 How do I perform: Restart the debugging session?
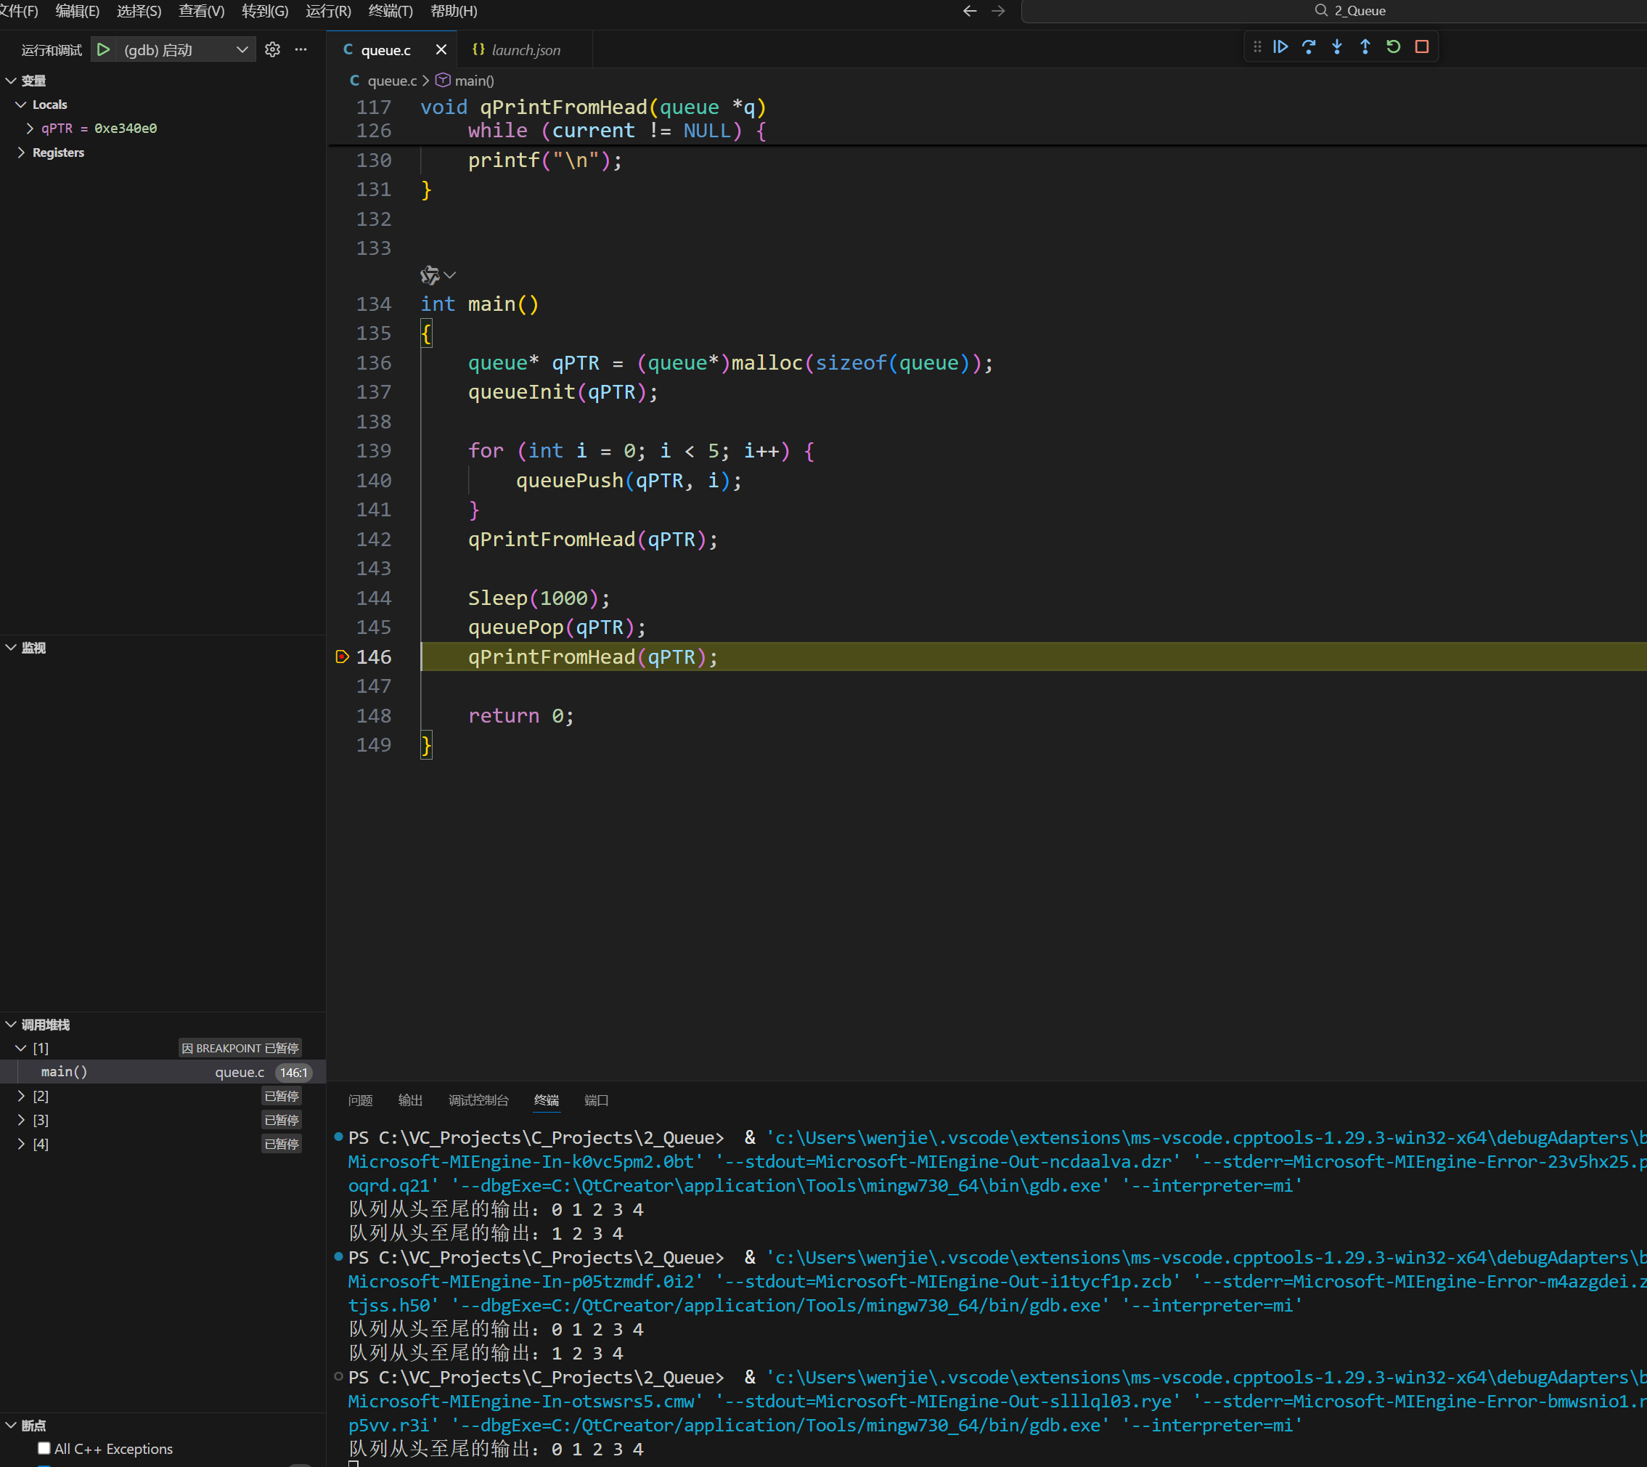click(1393, 46)
